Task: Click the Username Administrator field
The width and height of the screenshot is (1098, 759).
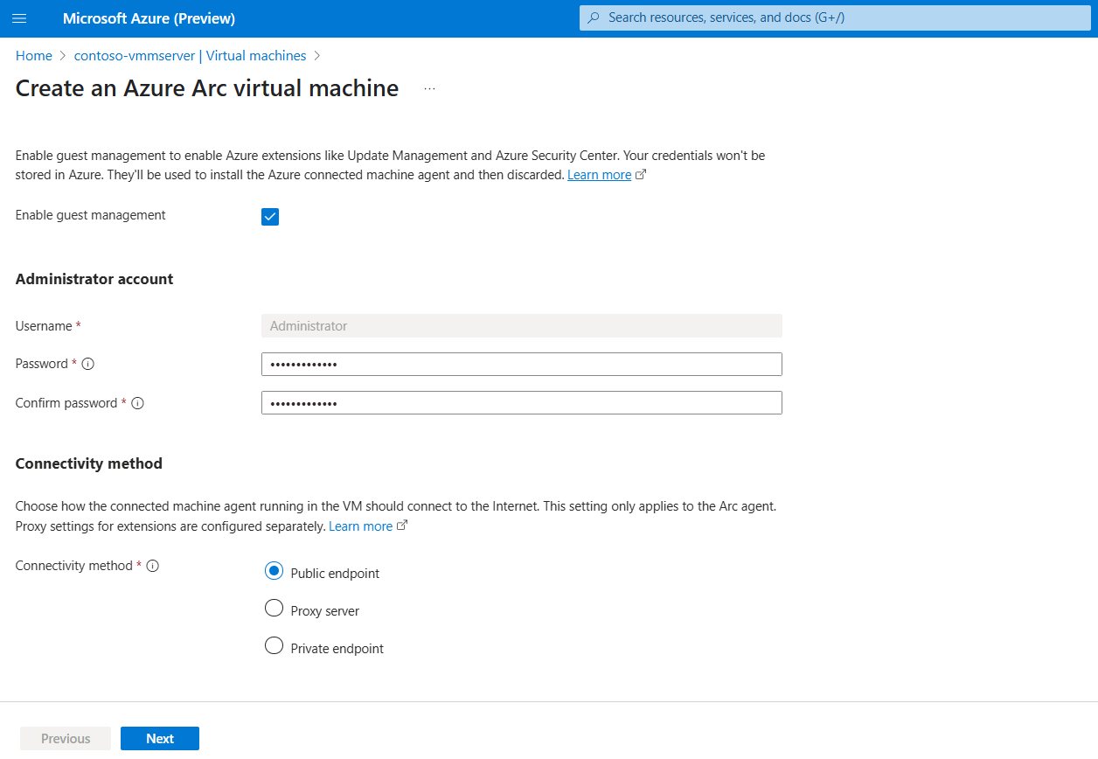Action: 522,326
